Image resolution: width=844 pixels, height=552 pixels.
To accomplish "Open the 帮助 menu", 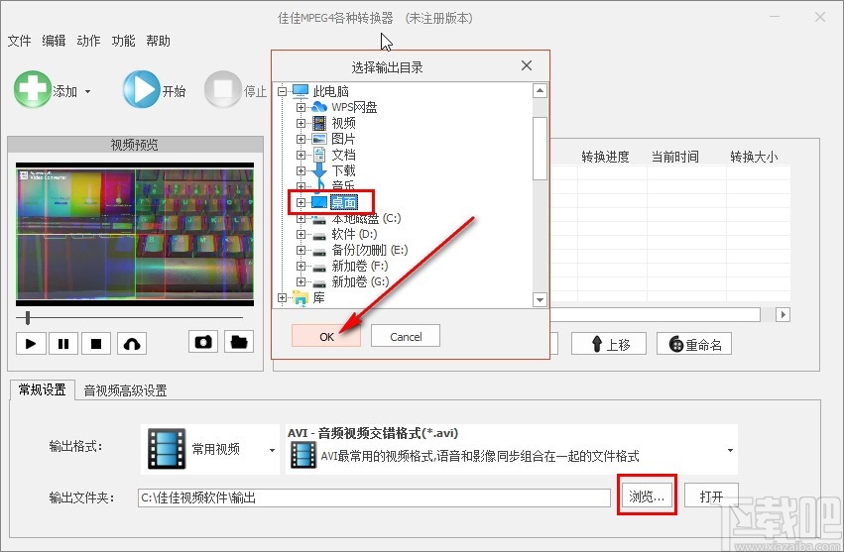I will (x=159, y=41).
